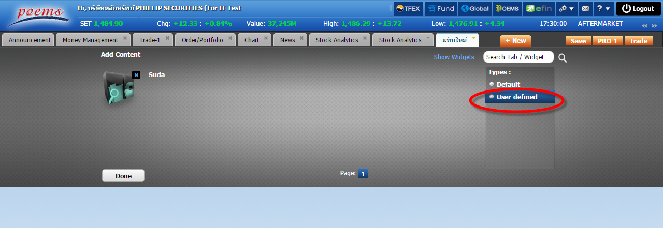This screenshot has height=228, width=663.
Task: Switch to the Order/Portfolio tab
Action: click(202, 40)
